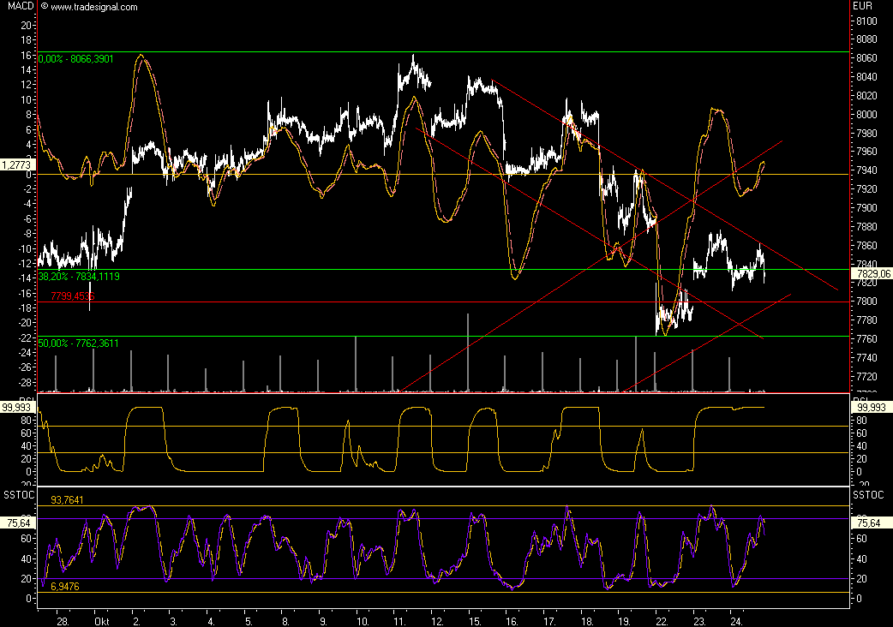Viewport: 893px width, 627px height.
Task: Open the www.tradesignal.com link
Action: (93, 7)
